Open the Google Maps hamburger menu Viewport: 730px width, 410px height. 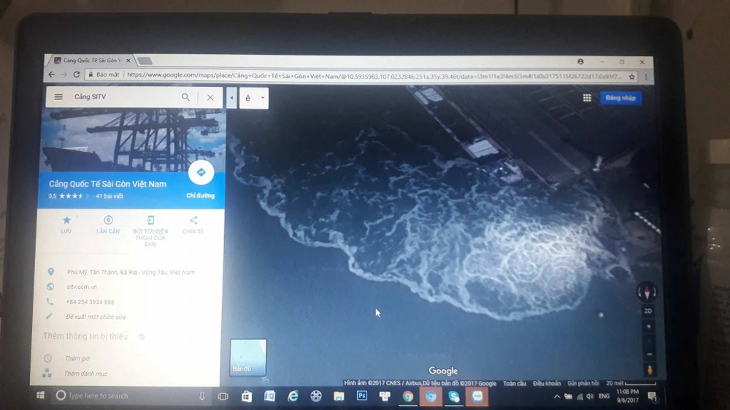pos(58,97)
